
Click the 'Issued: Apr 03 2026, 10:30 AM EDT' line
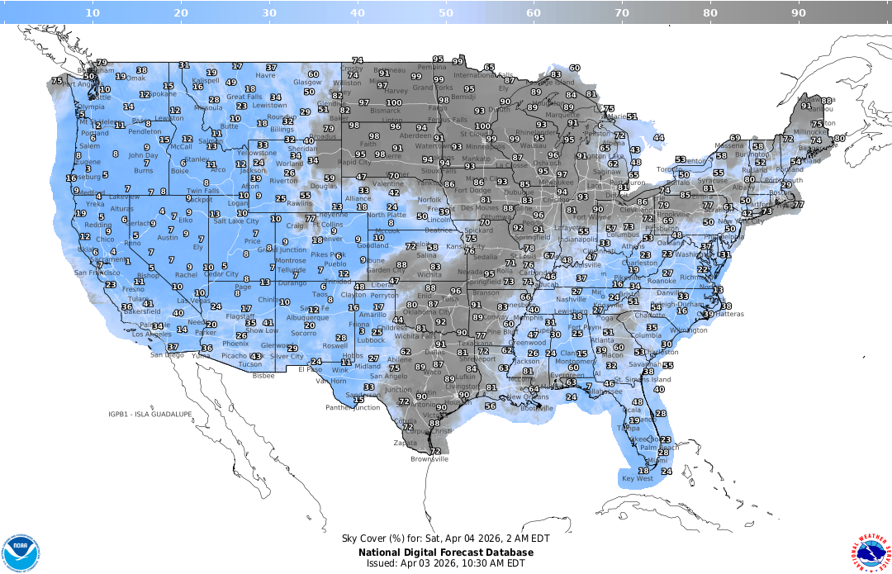[445, 563]
